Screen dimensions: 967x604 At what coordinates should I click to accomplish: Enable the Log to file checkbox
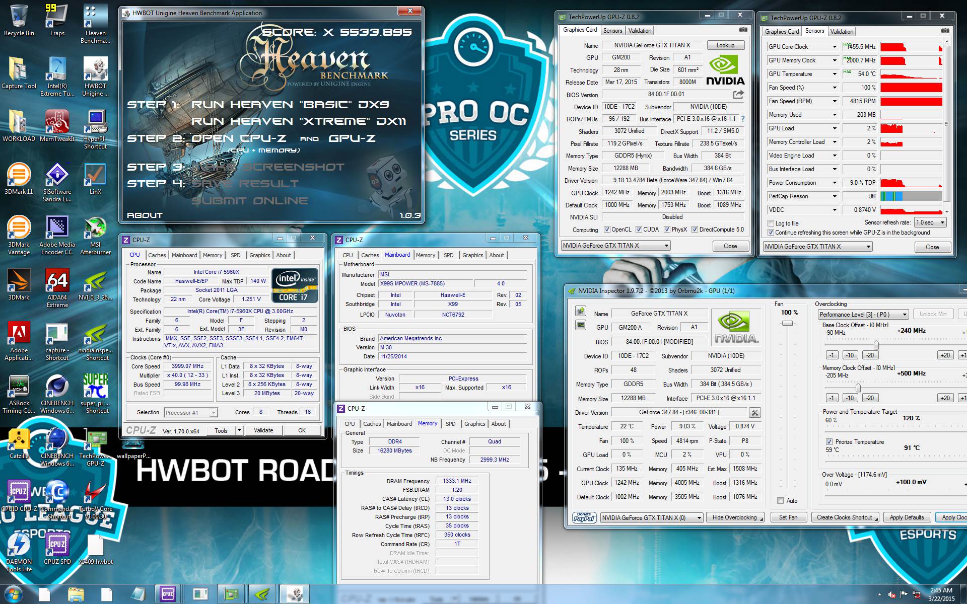tap(771, 223)
